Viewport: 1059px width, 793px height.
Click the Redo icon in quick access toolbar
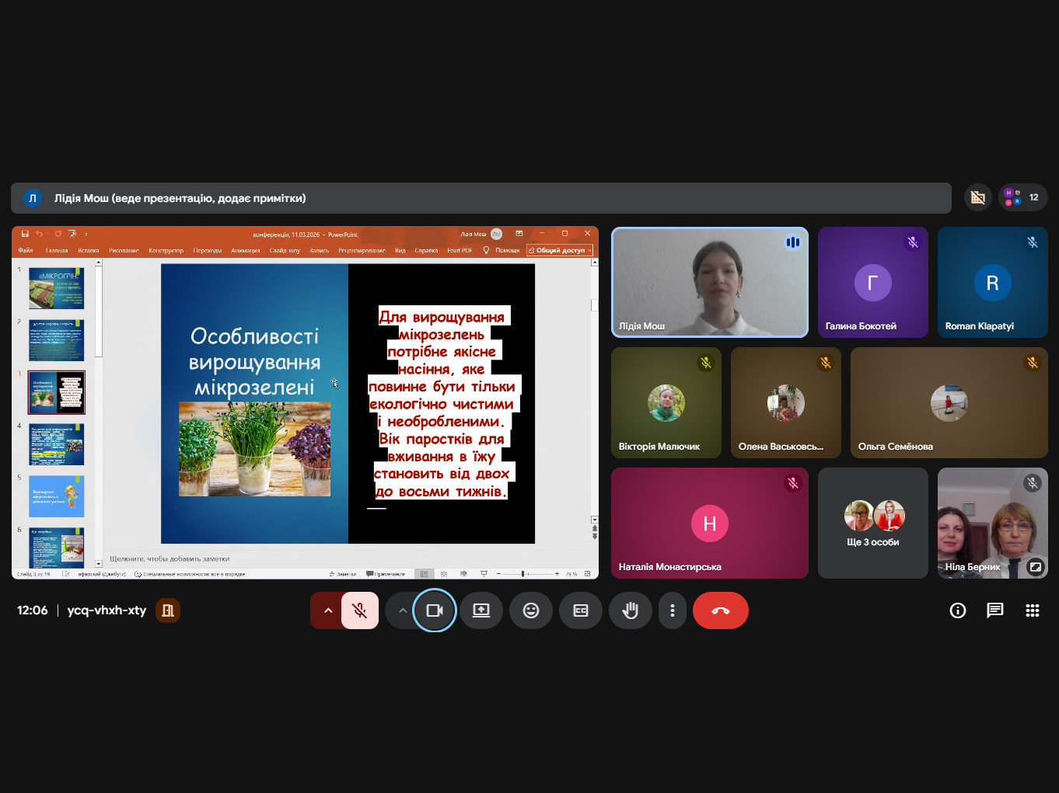tap(58, 234)
